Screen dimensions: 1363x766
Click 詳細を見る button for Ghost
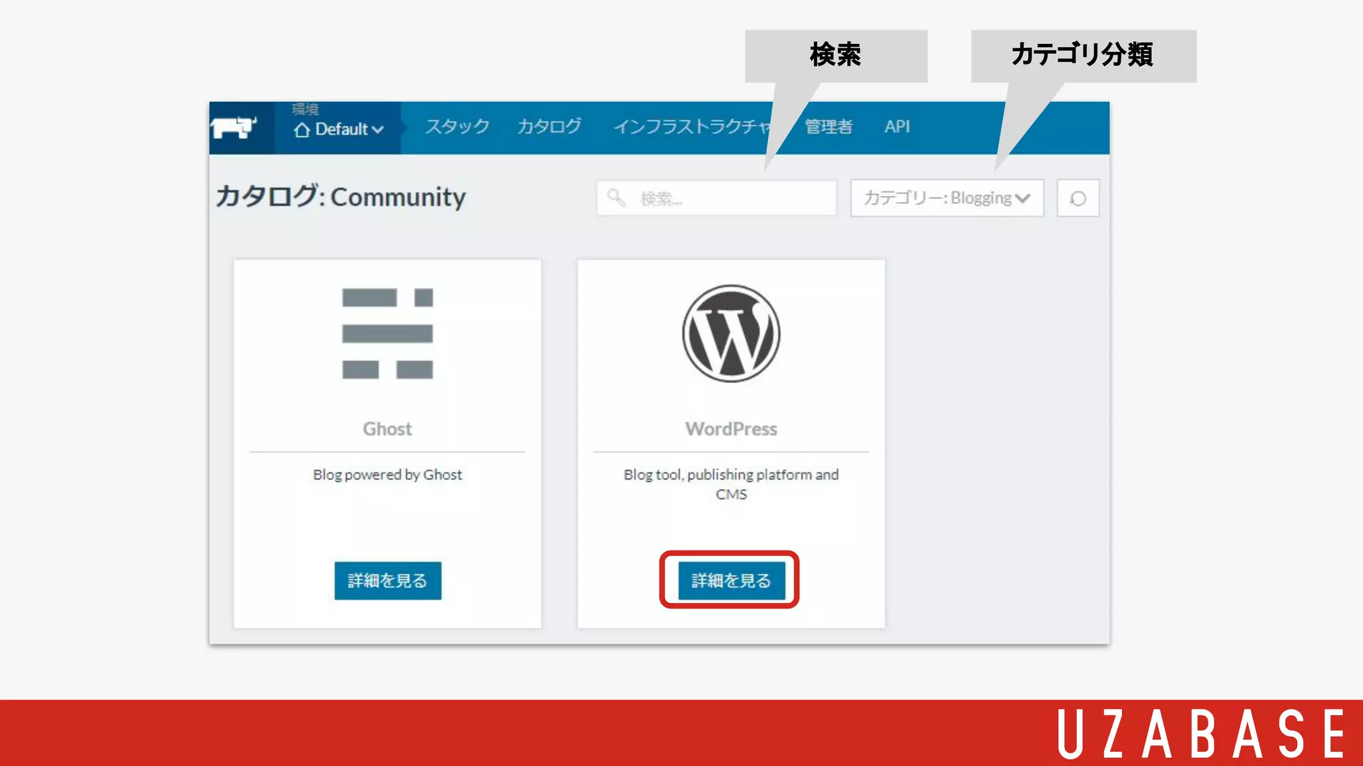[x=387, y=580]
